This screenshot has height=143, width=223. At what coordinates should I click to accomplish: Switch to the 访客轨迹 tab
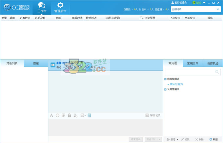point(213,63)
